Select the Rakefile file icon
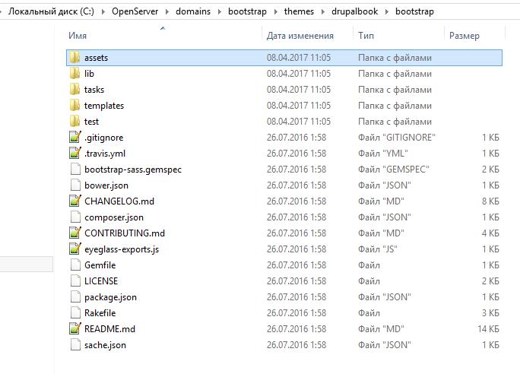Viewport: 520px width, 374px height. (75, 312)
